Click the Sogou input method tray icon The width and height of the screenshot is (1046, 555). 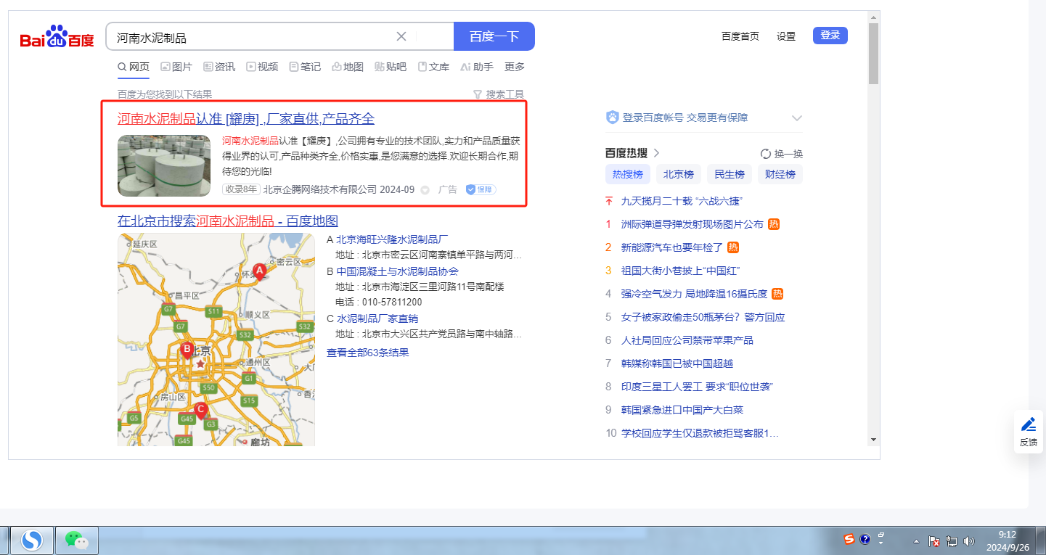pyautogui.click(x=849, y=539)
